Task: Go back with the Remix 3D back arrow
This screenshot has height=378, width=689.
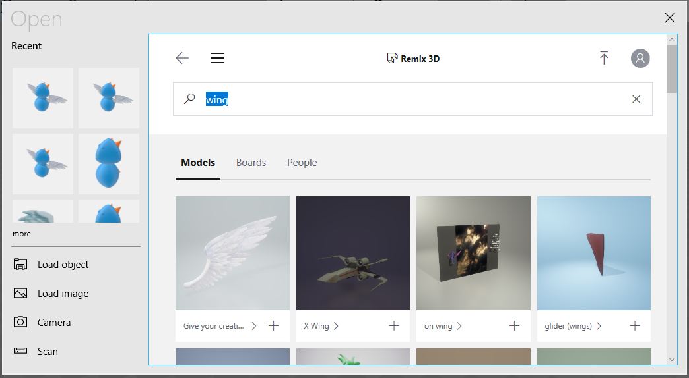Action: pyautogui.click(x=182, y=58)
